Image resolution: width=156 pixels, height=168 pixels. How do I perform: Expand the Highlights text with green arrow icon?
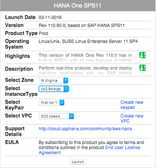click(x=143, y=55)
